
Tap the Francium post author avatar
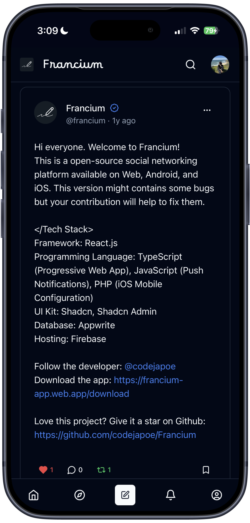coord(46,112)
